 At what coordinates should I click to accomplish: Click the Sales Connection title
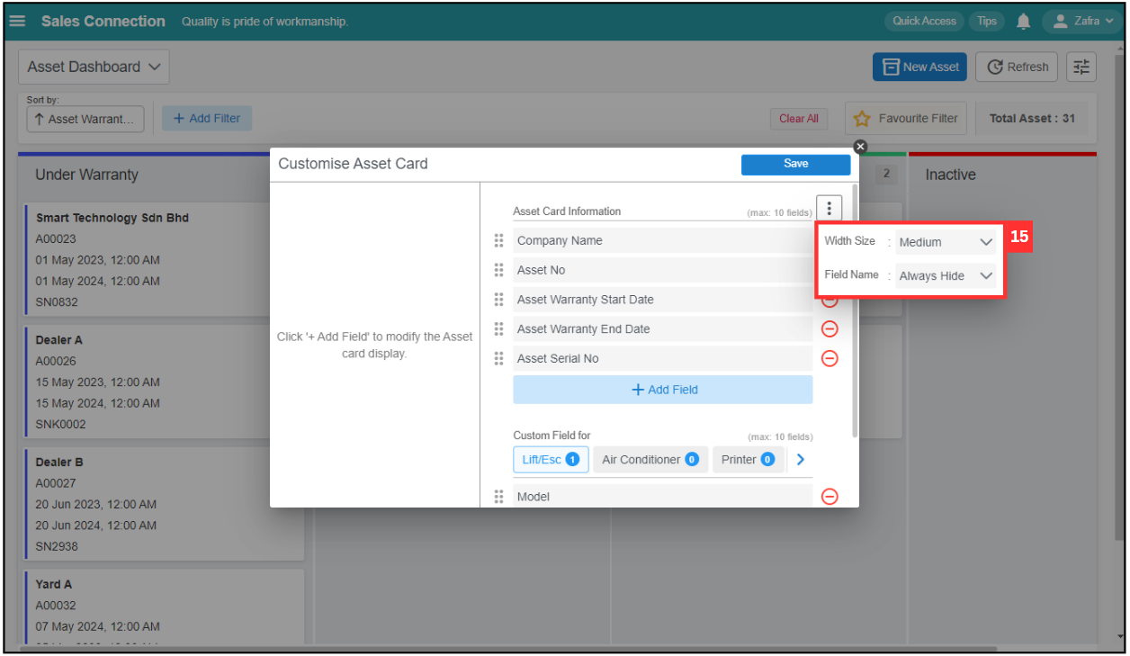[103, 21]
